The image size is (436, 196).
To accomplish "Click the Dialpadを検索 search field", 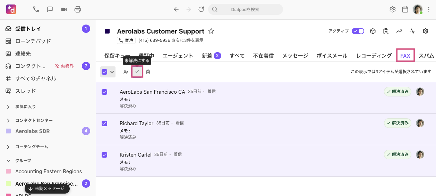I will tap(245, 9).
